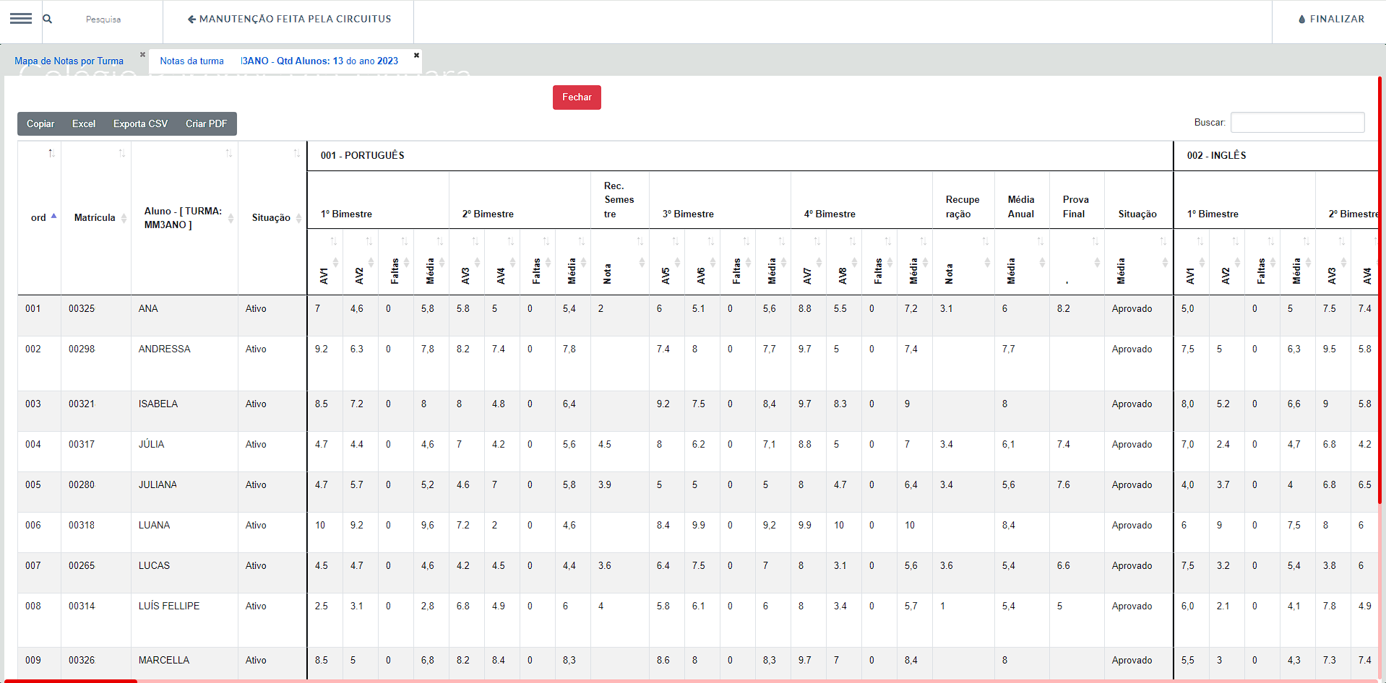Sort Português 2º Bimestre Média column
The height and width of the screenshot is (683, 1386).
(x=573, y=262)
